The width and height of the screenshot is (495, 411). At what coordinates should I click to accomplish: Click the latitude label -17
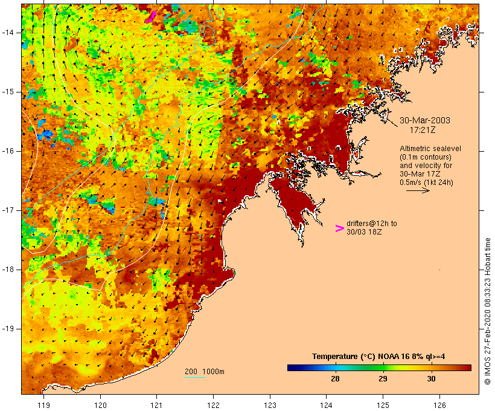click(8, 210)
